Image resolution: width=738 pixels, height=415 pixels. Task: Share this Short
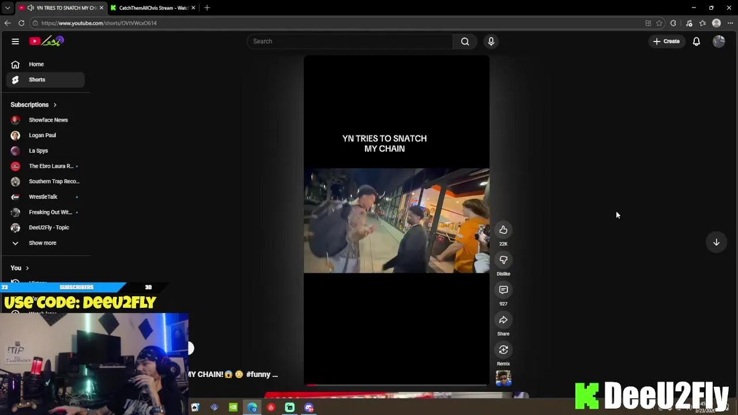tap(503, 320)
